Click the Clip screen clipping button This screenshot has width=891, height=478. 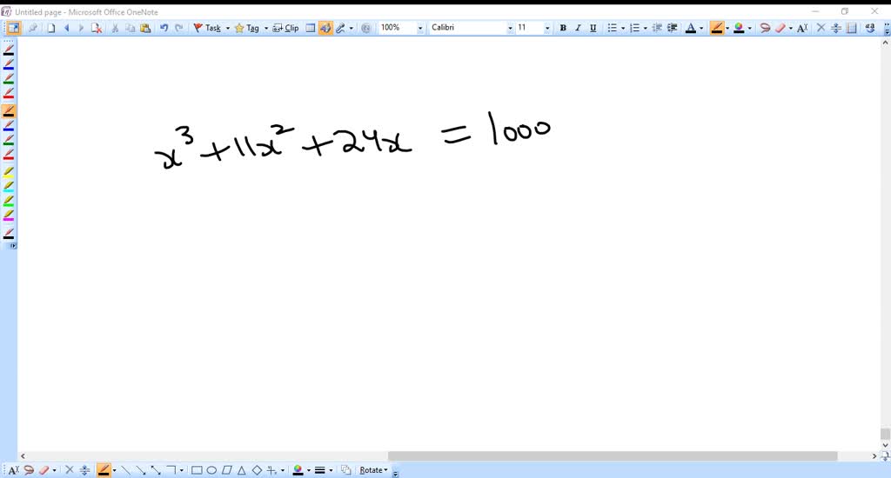coord(285,28)
